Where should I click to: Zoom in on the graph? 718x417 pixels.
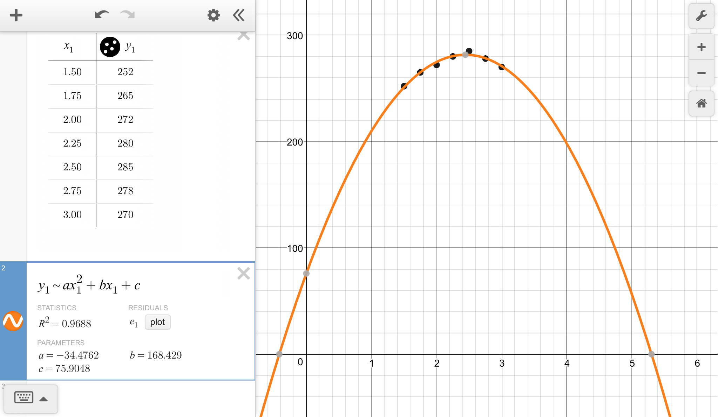coord(701,47)
